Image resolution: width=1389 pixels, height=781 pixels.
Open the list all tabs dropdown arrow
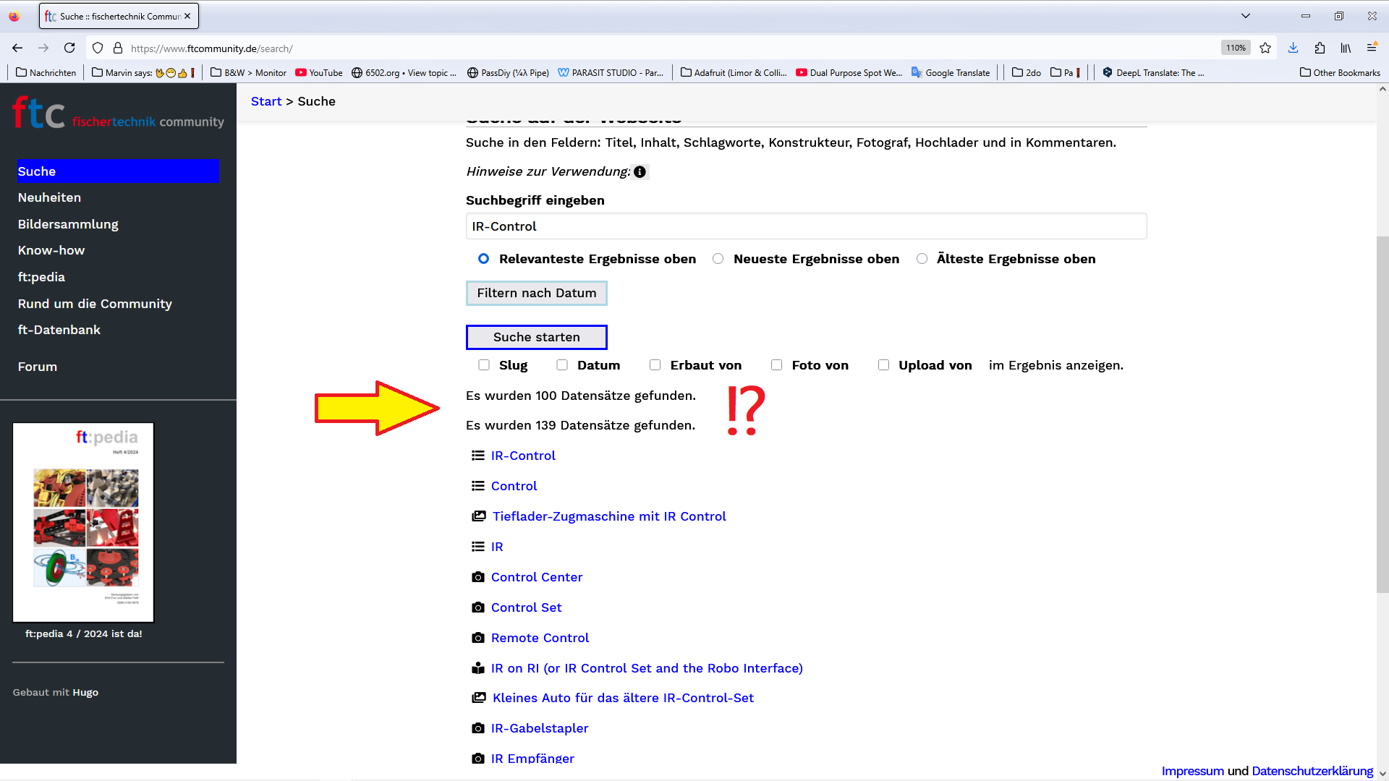click(x=1246, y=16)
